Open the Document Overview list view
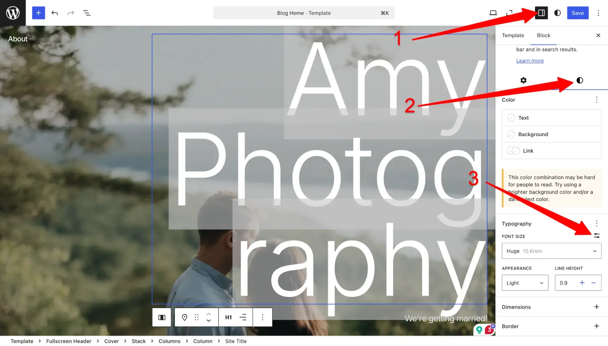The width and height of the screenshot is (608, 346). coord(87,13)
